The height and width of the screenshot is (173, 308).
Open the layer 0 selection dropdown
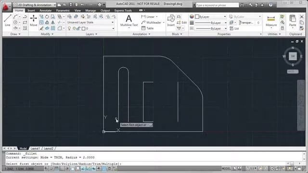(x=90, y=29)
